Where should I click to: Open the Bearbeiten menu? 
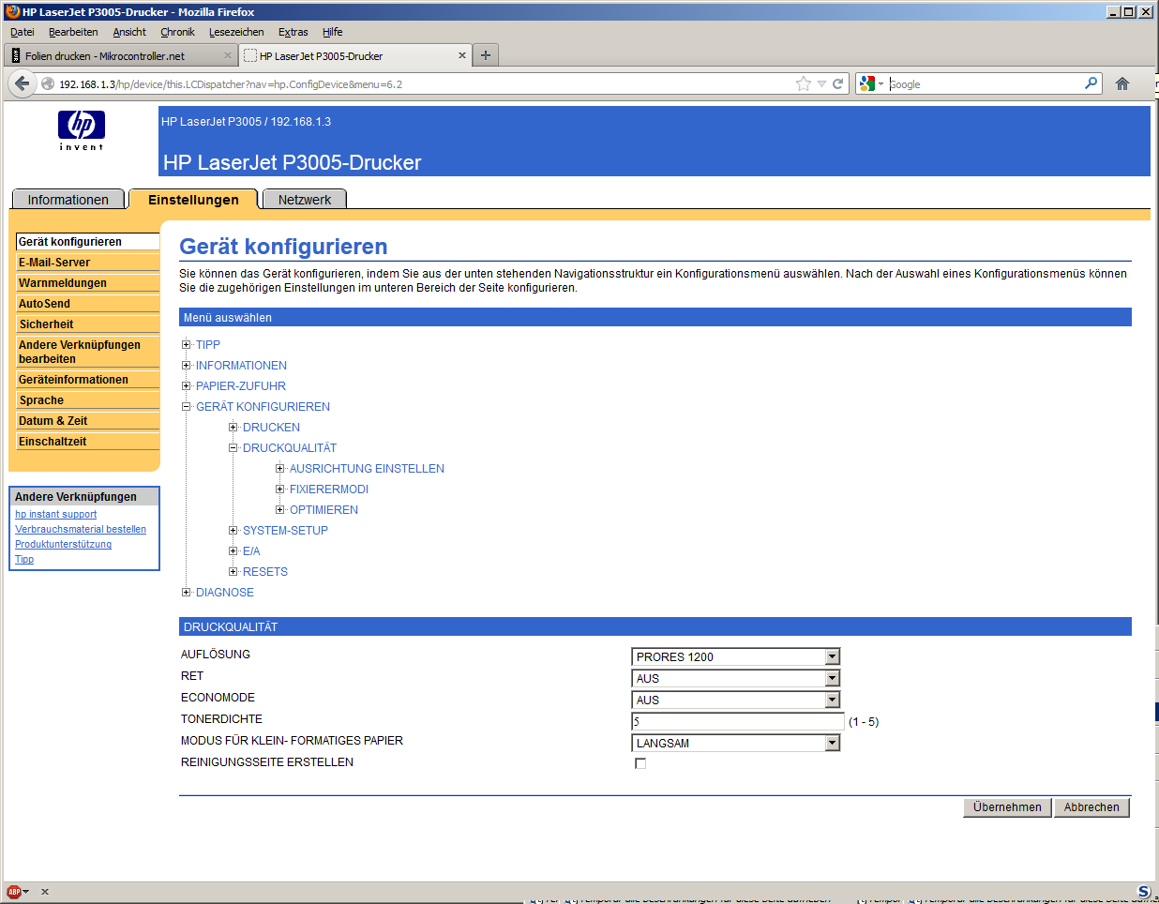point(73,32)
